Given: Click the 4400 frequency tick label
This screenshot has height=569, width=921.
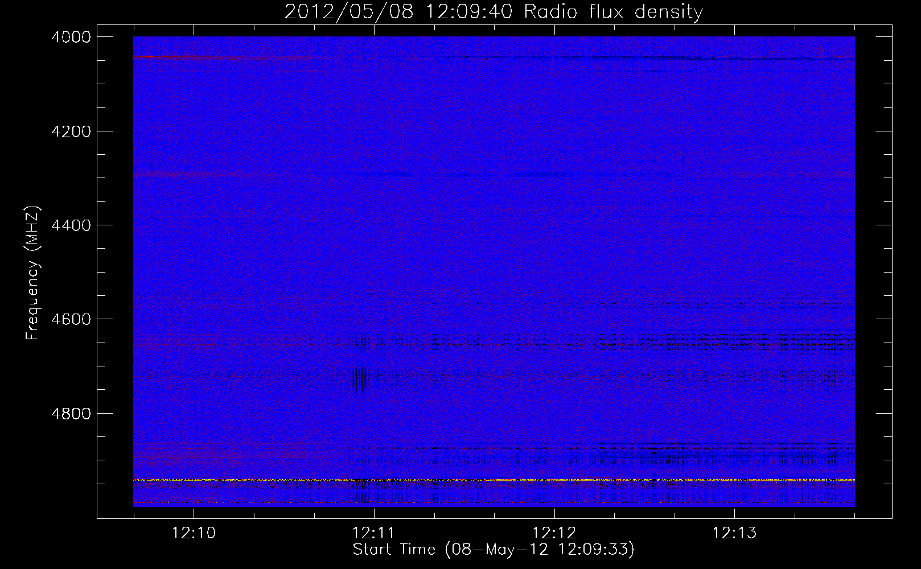Looking at the screenshot, I should click(x=71, y=225).
